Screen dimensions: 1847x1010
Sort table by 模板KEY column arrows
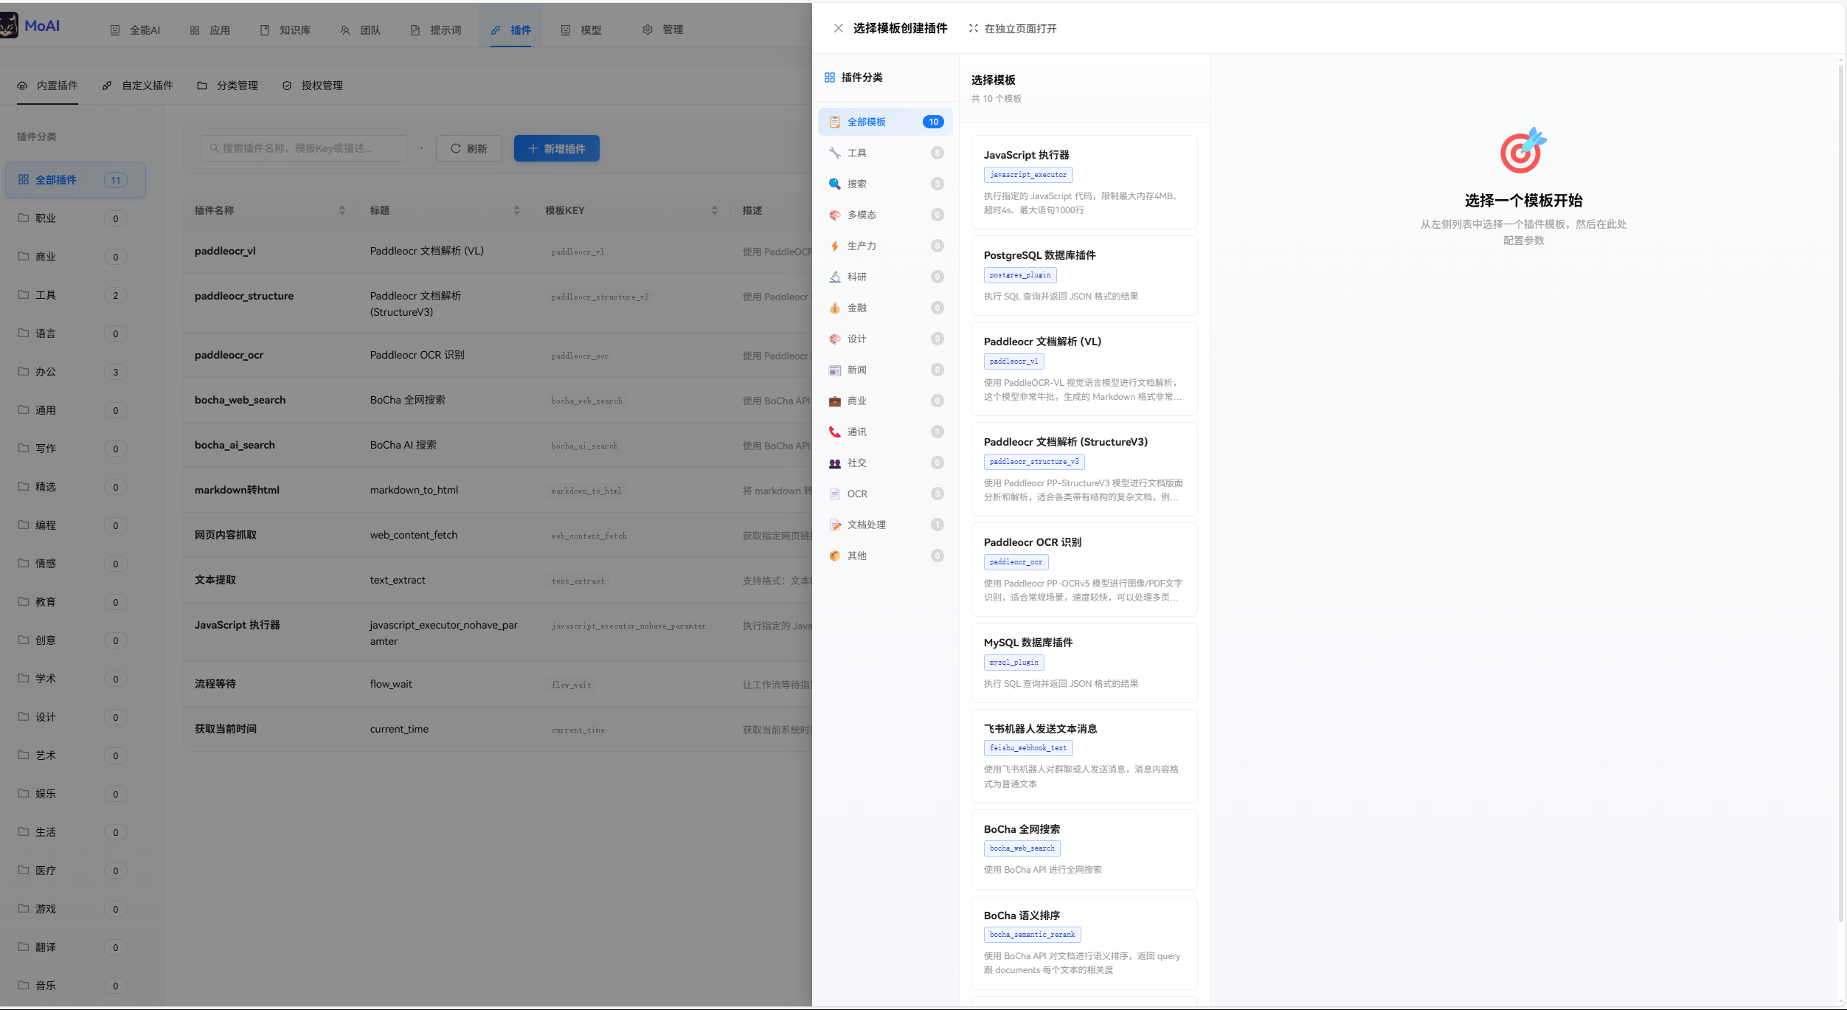(714, 210)
